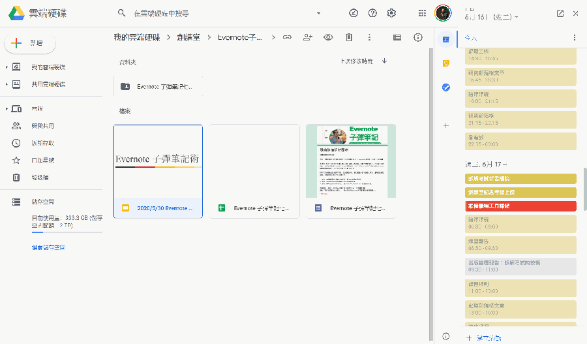Screen dimensions: 587x344
Task: Expand My Drive tree arrow
Action: tap(7, 67)
